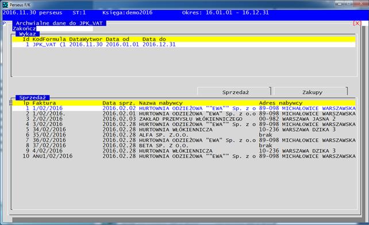
Task: Select invoice row 37/02/2016
Action: (x=183, y=146)
